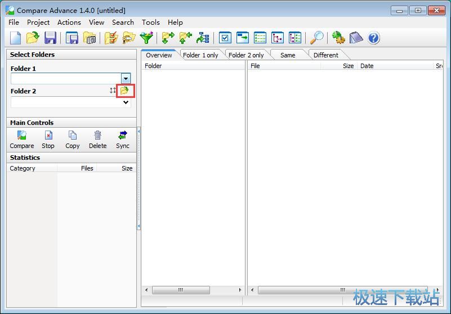Open the Project menu
The image size is (451, 314).
coord(38,22)
